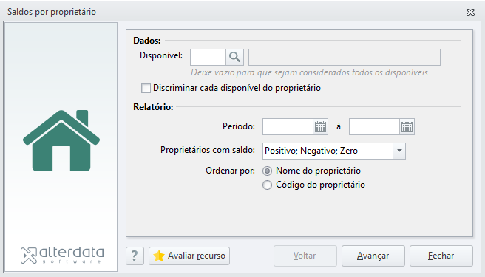
Task: Click the wide Disponível description field
Action: (345, 57)
